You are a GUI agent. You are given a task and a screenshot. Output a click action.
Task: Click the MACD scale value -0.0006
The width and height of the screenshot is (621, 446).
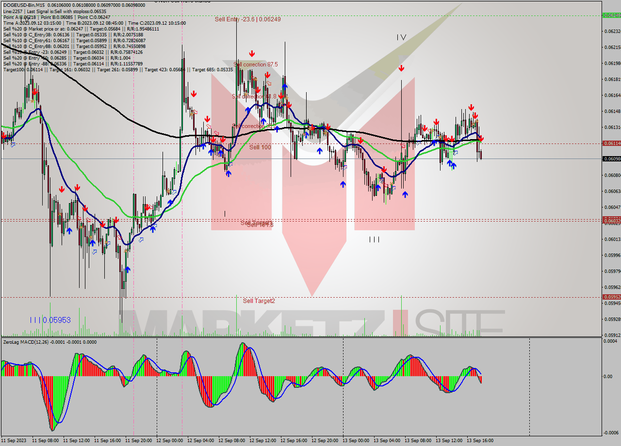610,433
